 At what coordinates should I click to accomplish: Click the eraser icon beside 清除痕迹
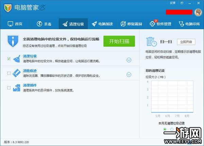[17, 73]
